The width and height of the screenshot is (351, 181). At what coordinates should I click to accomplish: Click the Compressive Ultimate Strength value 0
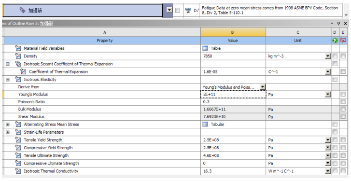(x=233, y=163)
